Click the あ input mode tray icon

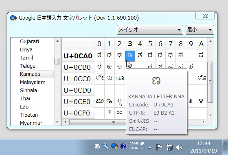[x=97, y=146]
